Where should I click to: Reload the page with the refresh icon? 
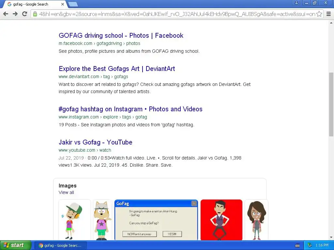24,14
